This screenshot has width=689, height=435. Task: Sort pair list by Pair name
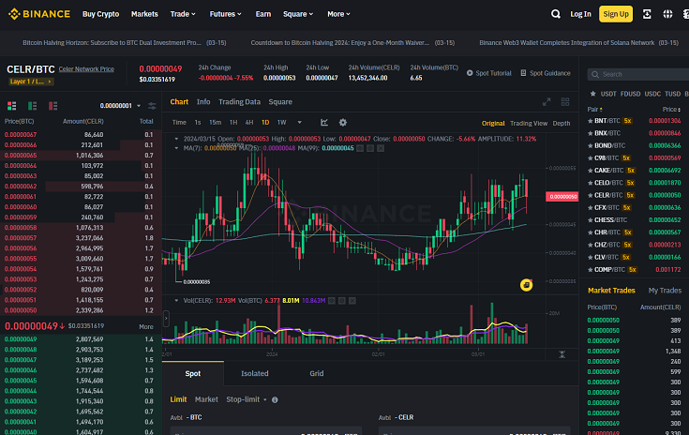tap(594, 110)
